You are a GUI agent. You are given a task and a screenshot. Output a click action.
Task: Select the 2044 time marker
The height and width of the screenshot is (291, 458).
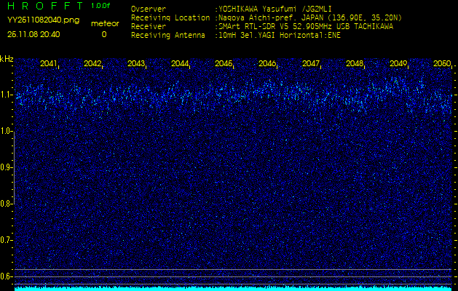click(x=180, y=64)
